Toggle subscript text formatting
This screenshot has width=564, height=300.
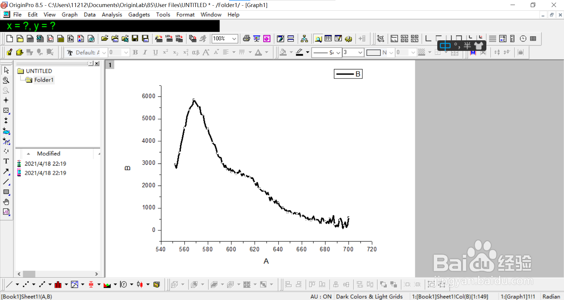point(176,52)
